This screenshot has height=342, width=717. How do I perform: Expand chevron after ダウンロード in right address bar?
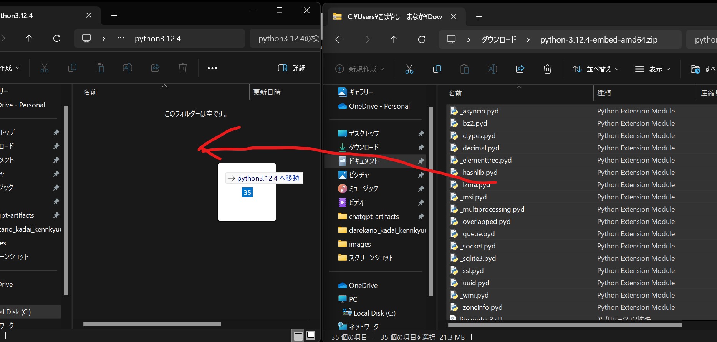[x=528, y=39]
